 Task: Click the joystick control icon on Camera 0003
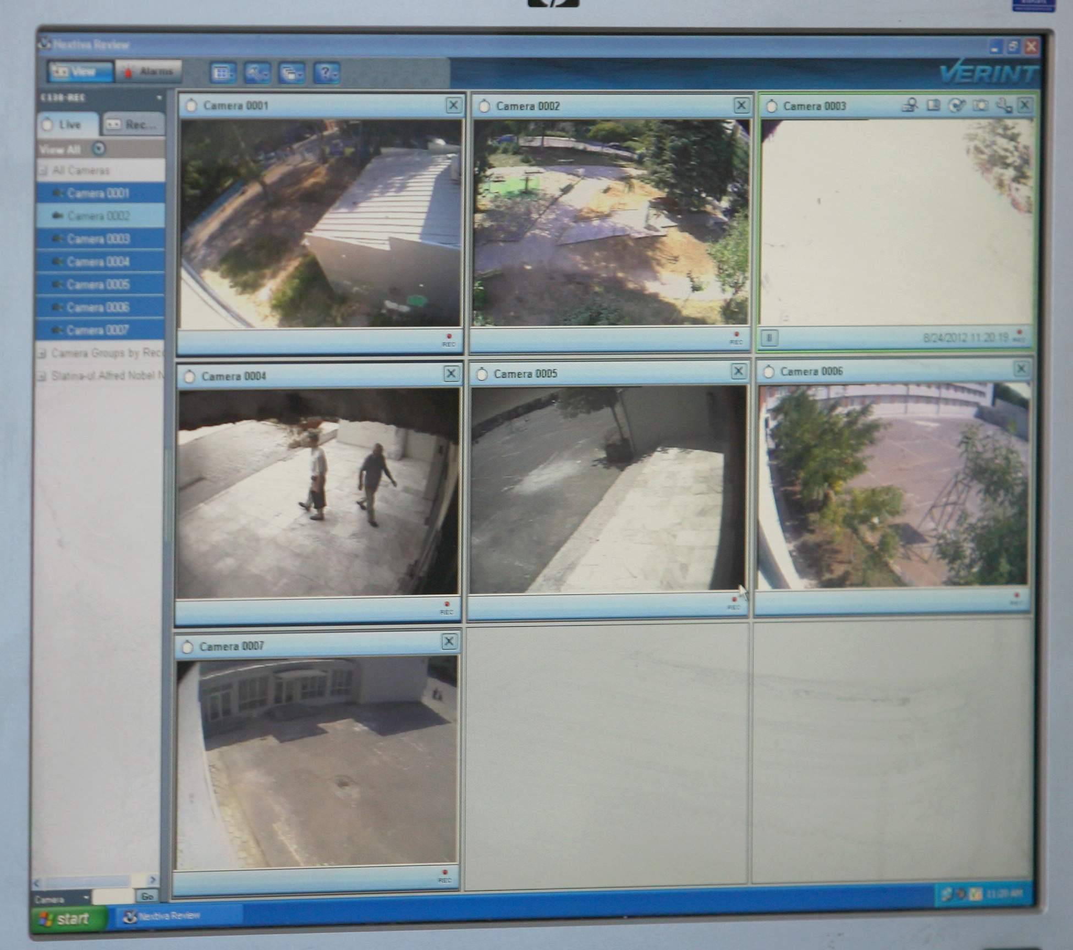1003,105
